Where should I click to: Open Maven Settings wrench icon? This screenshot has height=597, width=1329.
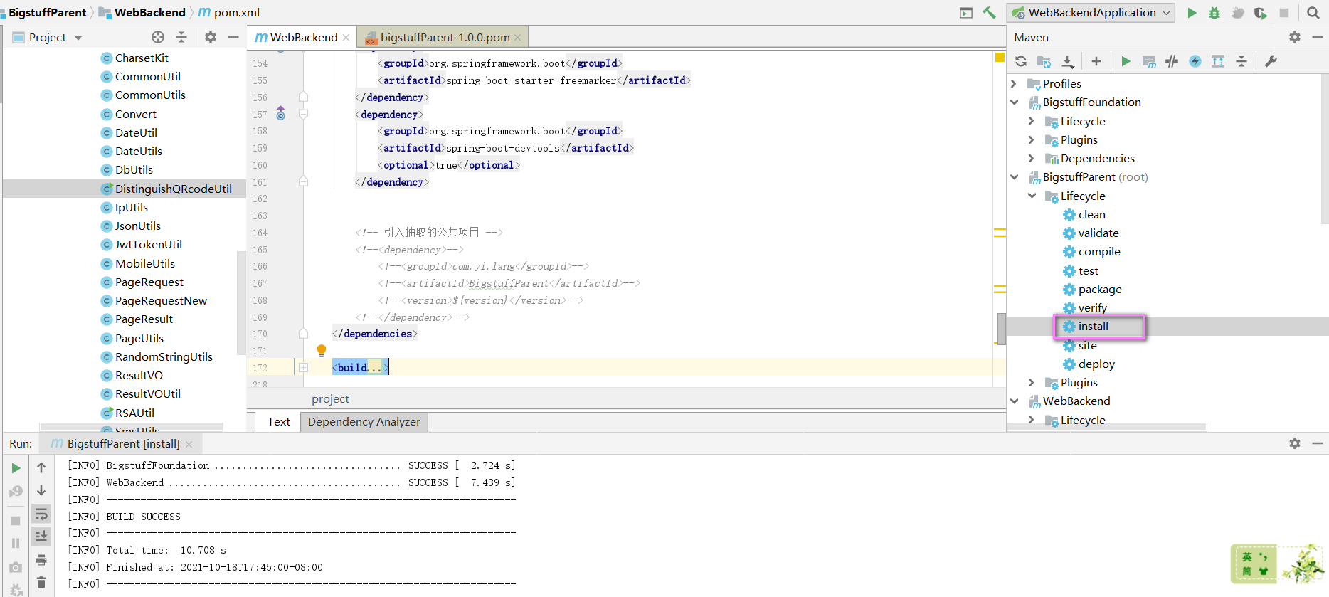click(1271, 61)
